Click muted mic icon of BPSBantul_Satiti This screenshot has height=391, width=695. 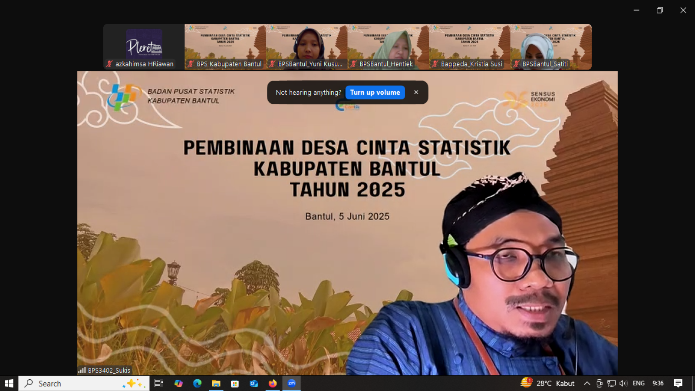pyautogui.click(x=516, y=64)
